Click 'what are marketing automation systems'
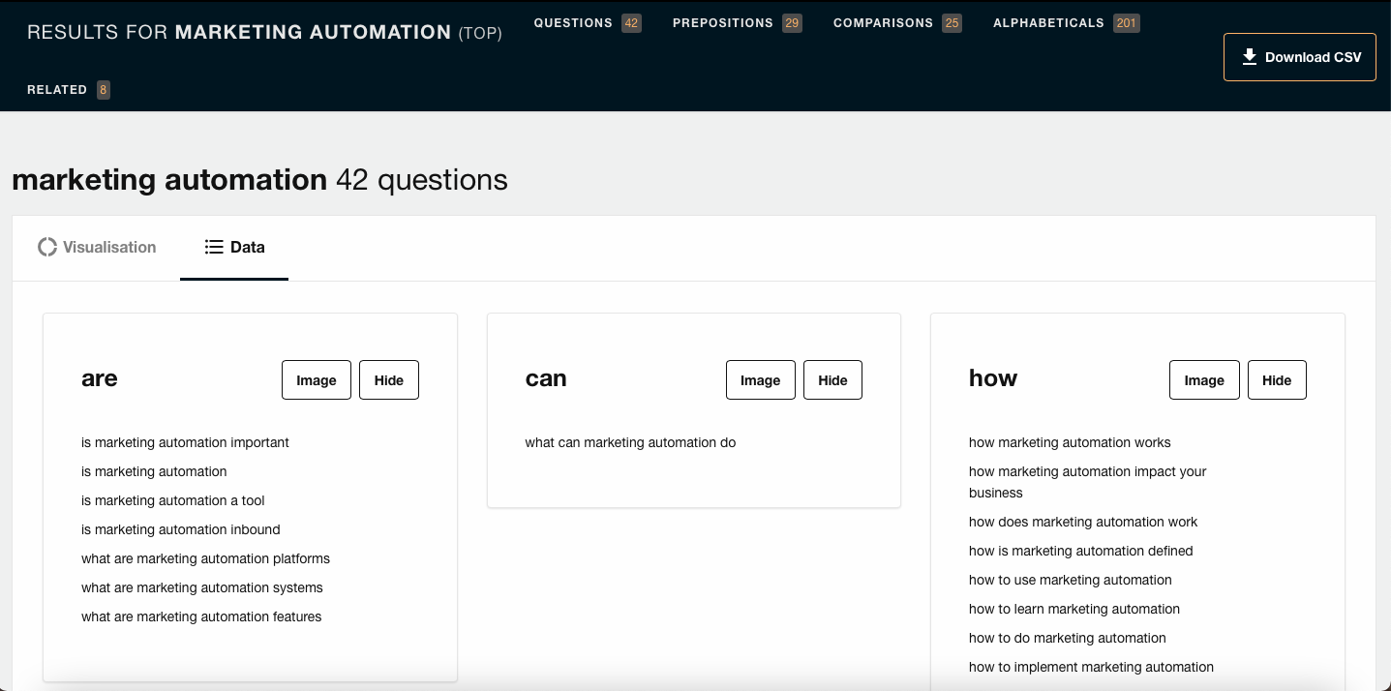Viewport: 1391px width, 691px height. point(202,587)
